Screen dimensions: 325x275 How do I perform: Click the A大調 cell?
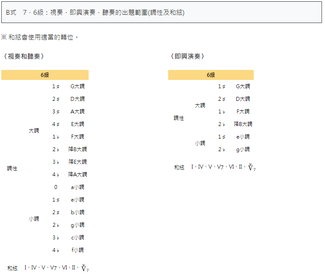pos(77,112)
